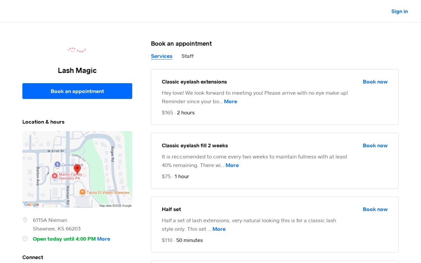This screenshot has width=421, height=263.
Task: Click the Google logo on the map
Action: 32,204
